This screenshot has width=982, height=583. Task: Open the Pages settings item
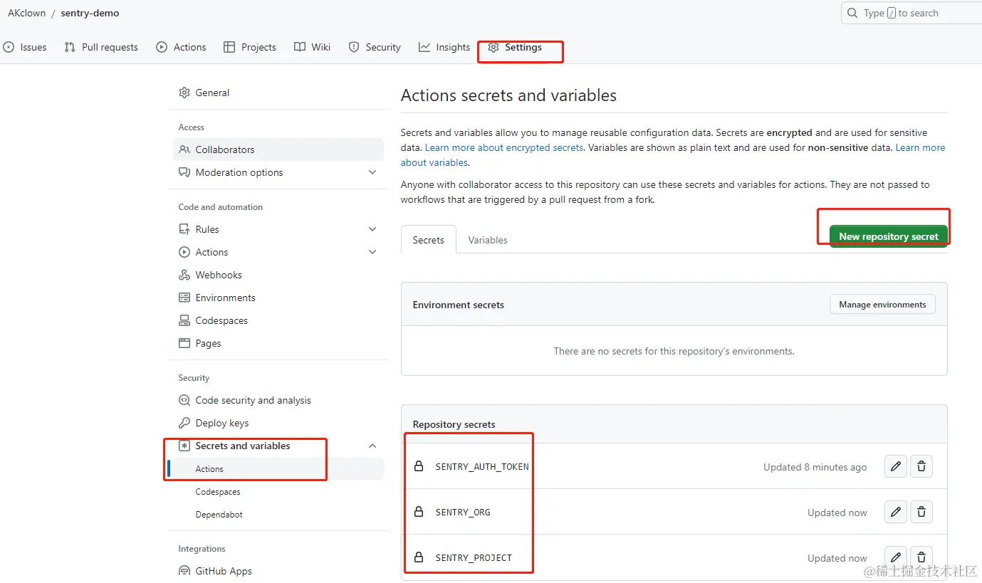[x=208, y=343]
